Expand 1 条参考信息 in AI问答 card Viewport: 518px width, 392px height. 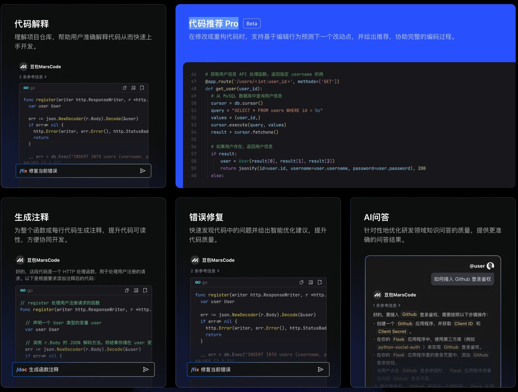tap(387, 306)
